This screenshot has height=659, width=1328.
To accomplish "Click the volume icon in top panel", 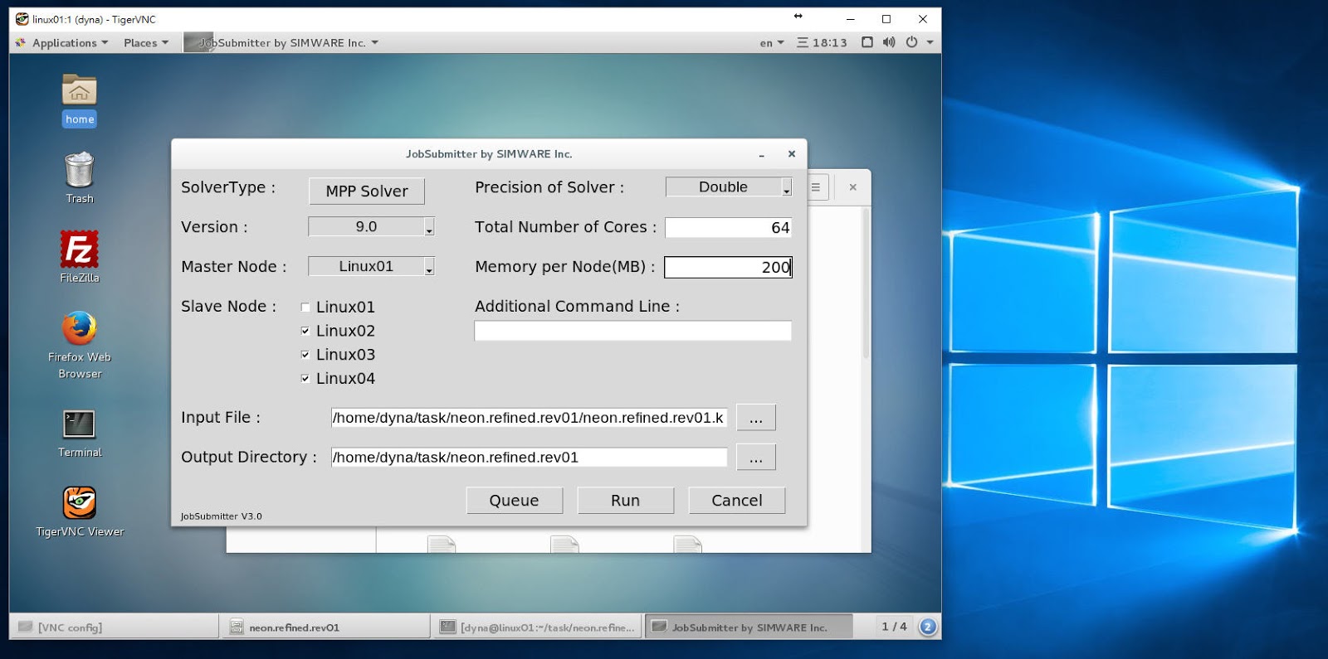I will point(889,42).
